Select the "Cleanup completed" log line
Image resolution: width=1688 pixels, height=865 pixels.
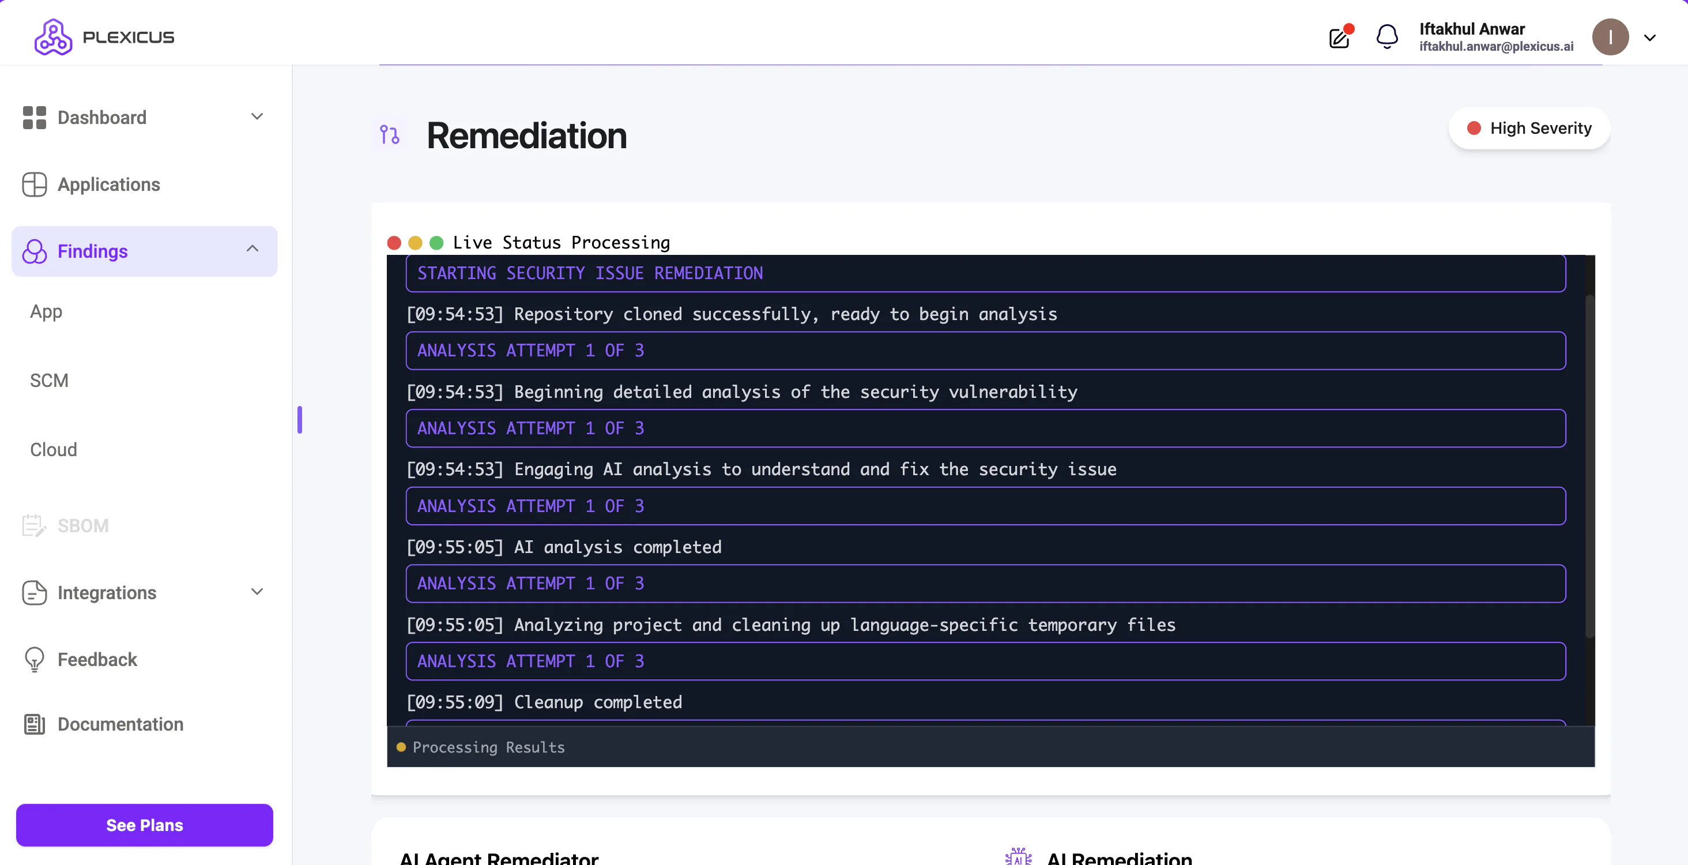[x=544, y=702]
